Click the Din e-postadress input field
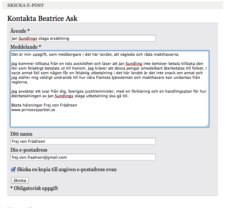This screenshot has height=208, width=226. tap(83, 157)
